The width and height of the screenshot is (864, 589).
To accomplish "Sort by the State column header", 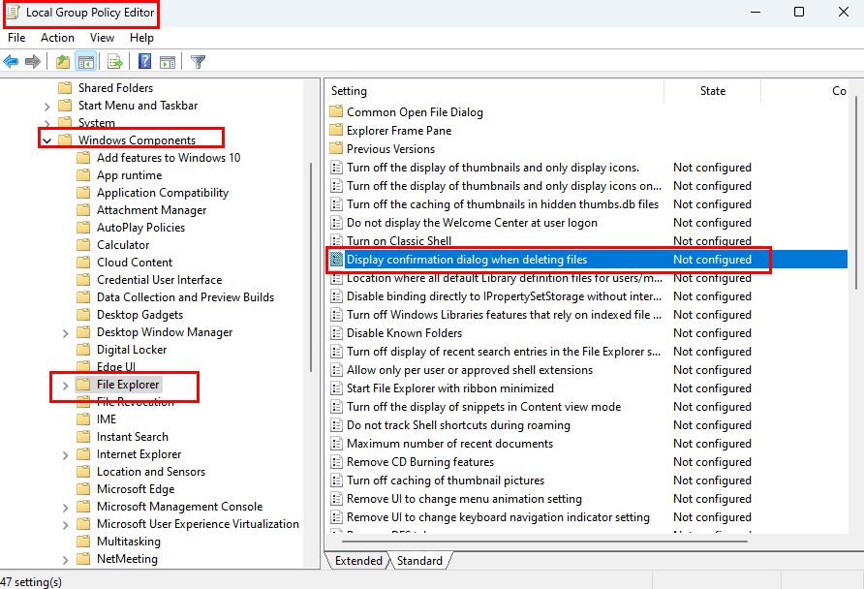I will click(712, 91).
